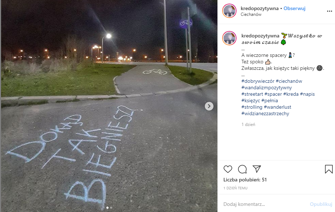Open the #dobrywieczór hashtag
335x212 pixels.
258,81
